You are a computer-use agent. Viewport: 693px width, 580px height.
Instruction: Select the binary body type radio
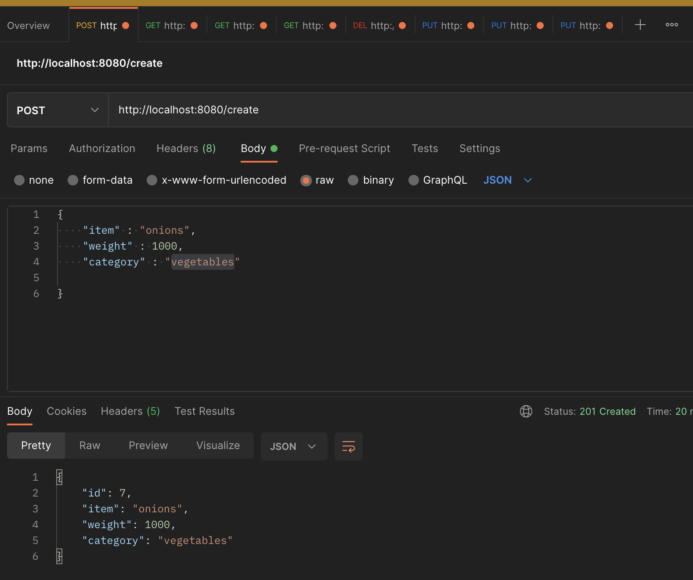coord(353,180)
